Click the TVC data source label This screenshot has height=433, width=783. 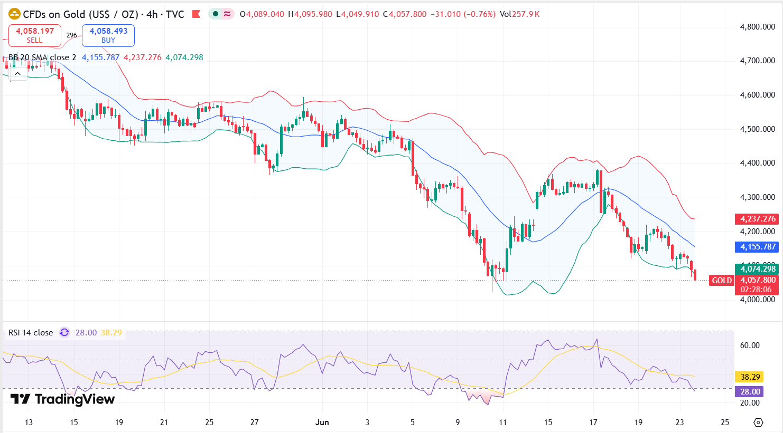(x=175, y=14)
